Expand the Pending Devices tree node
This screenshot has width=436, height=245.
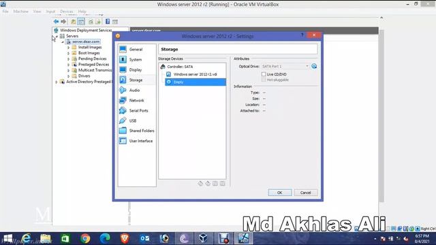tap(68, 59)
